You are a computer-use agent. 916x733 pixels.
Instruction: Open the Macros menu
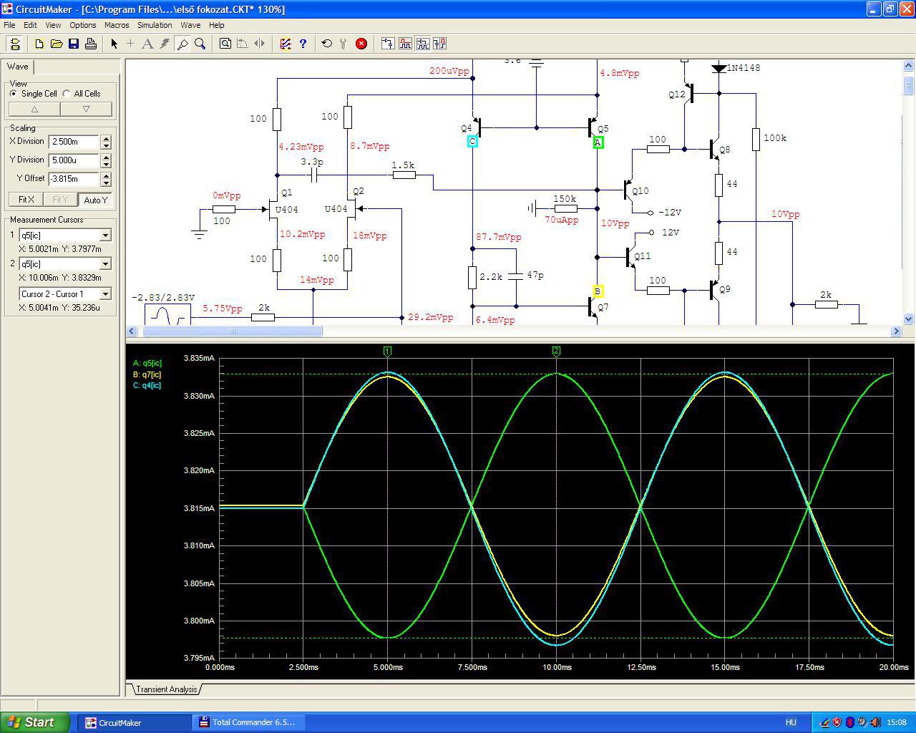[x=117, y=25]
